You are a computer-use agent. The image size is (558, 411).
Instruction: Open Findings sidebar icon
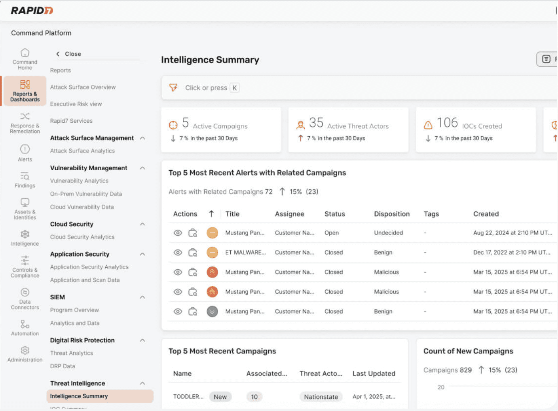[x=25, y=180]
